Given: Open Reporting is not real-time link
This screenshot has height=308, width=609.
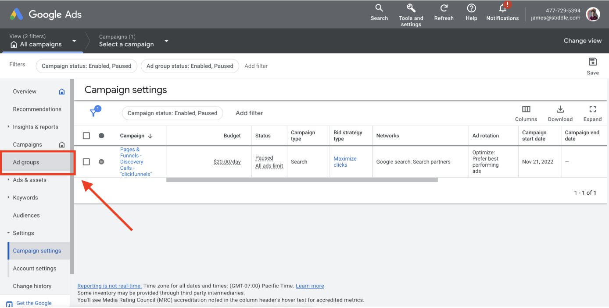Looking at the screenshot, I should pyautogui.click(x=110, y=286).
